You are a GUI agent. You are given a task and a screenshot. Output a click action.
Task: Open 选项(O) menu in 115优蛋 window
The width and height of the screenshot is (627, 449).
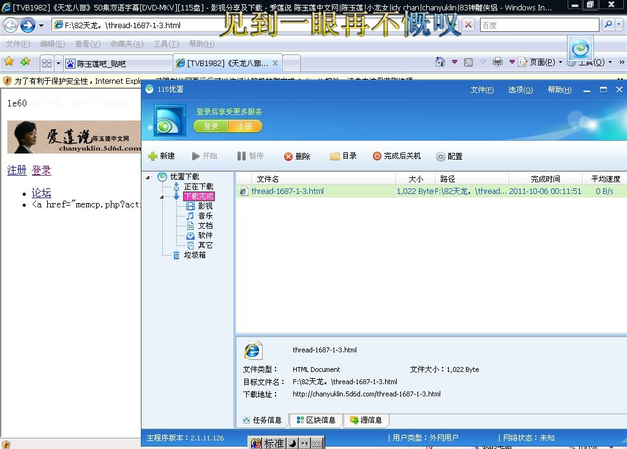point(520,90)
